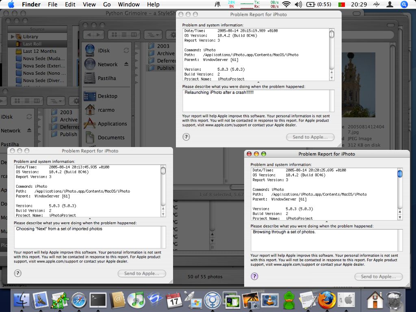This screenshot has width=416, height=312.
Task: Click the keychain icon in menu bar
Action: (x=218, y=4)
